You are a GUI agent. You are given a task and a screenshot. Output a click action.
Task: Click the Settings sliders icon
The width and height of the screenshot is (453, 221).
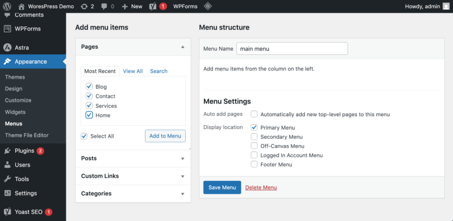pos(7,193)
